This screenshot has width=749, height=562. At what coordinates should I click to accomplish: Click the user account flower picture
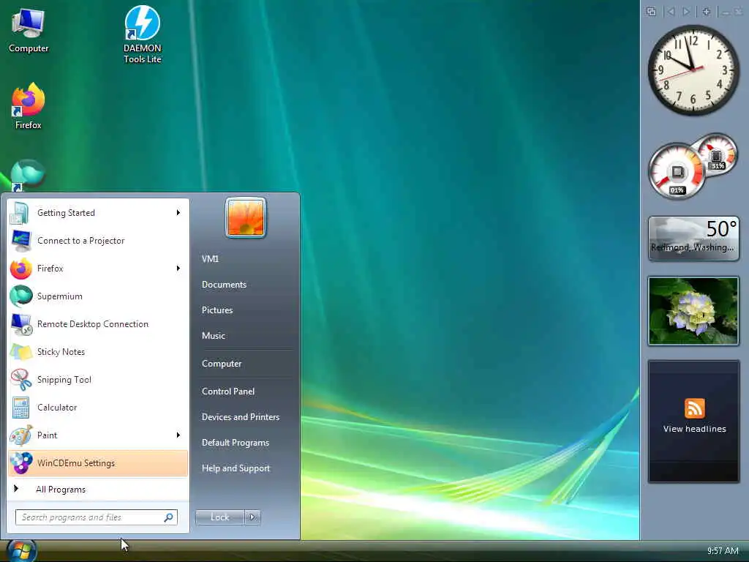246,217
